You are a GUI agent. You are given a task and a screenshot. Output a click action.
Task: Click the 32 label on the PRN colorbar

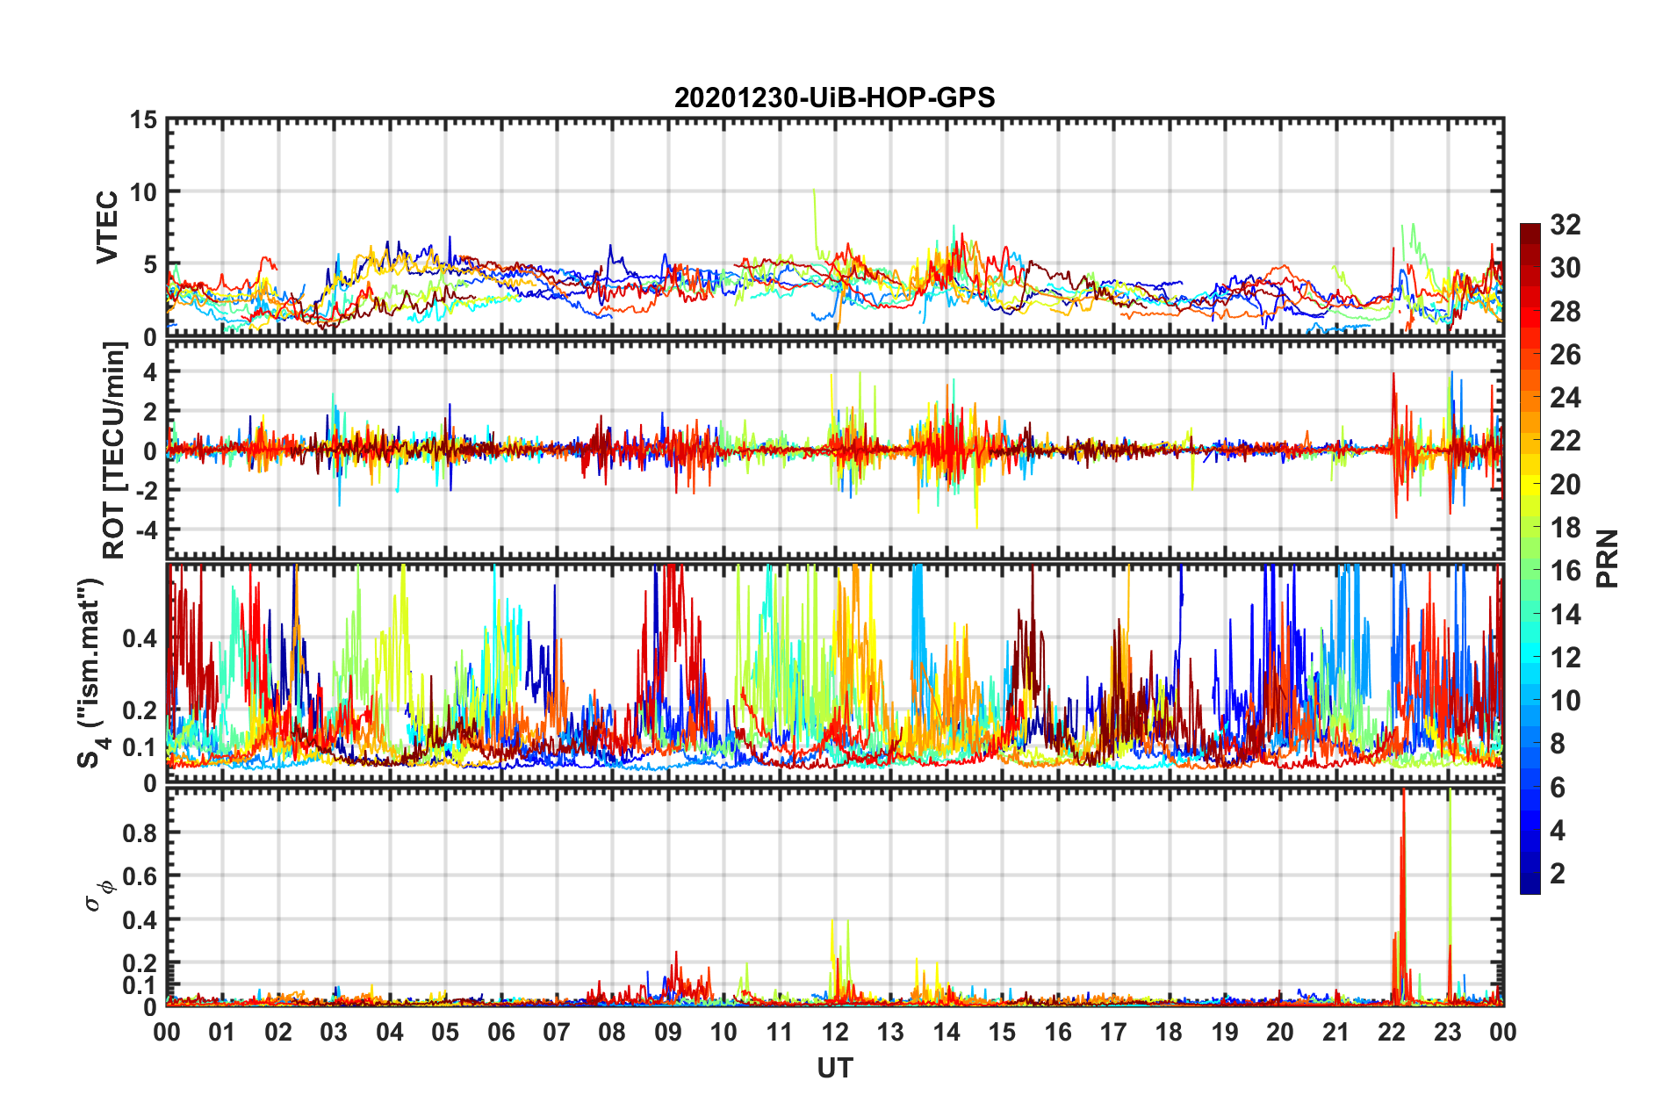click(x=1565, y=225)
